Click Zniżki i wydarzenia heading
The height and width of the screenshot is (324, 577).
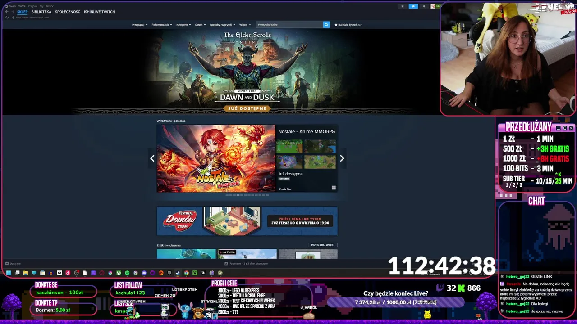pos(169,245)
